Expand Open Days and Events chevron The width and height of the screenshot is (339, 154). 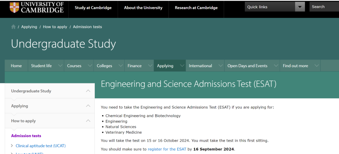[x=276, y=65]
